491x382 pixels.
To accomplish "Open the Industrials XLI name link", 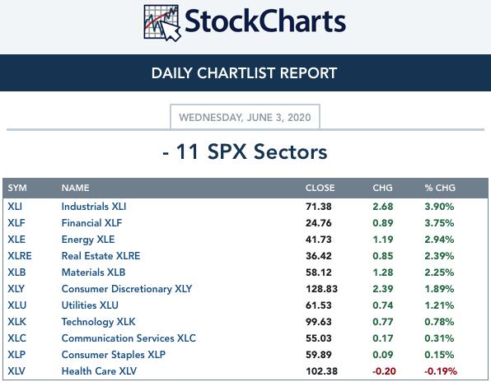I will (x=94, y=207).
